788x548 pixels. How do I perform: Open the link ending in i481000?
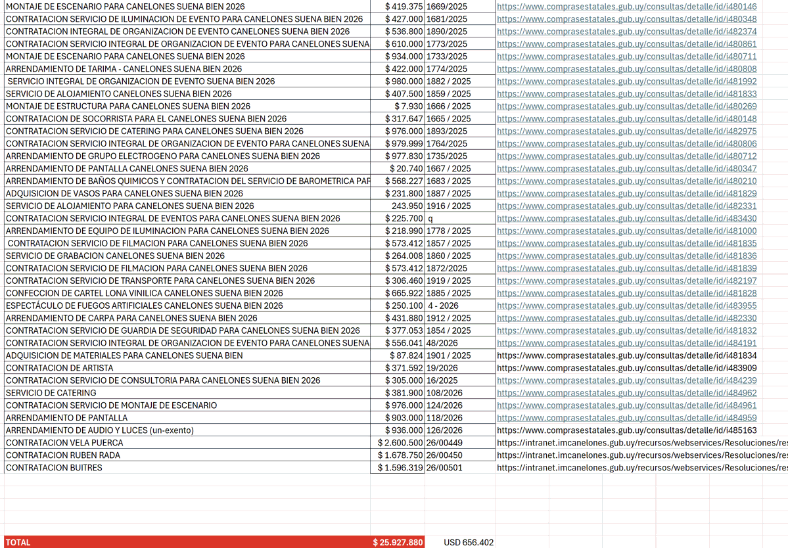[627, 231]
